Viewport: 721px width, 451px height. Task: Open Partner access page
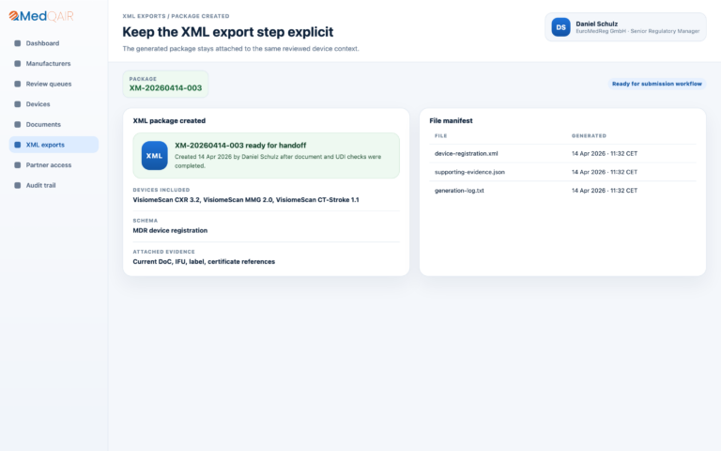coord(54,164)
